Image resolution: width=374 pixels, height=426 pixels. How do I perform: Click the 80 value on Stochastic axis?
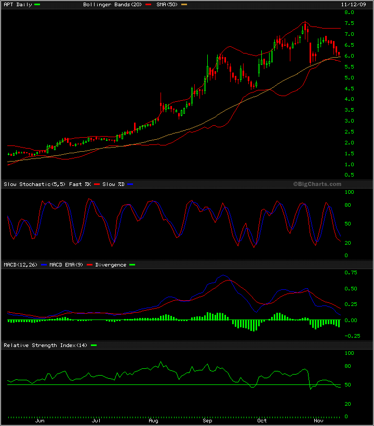[348, 205]
